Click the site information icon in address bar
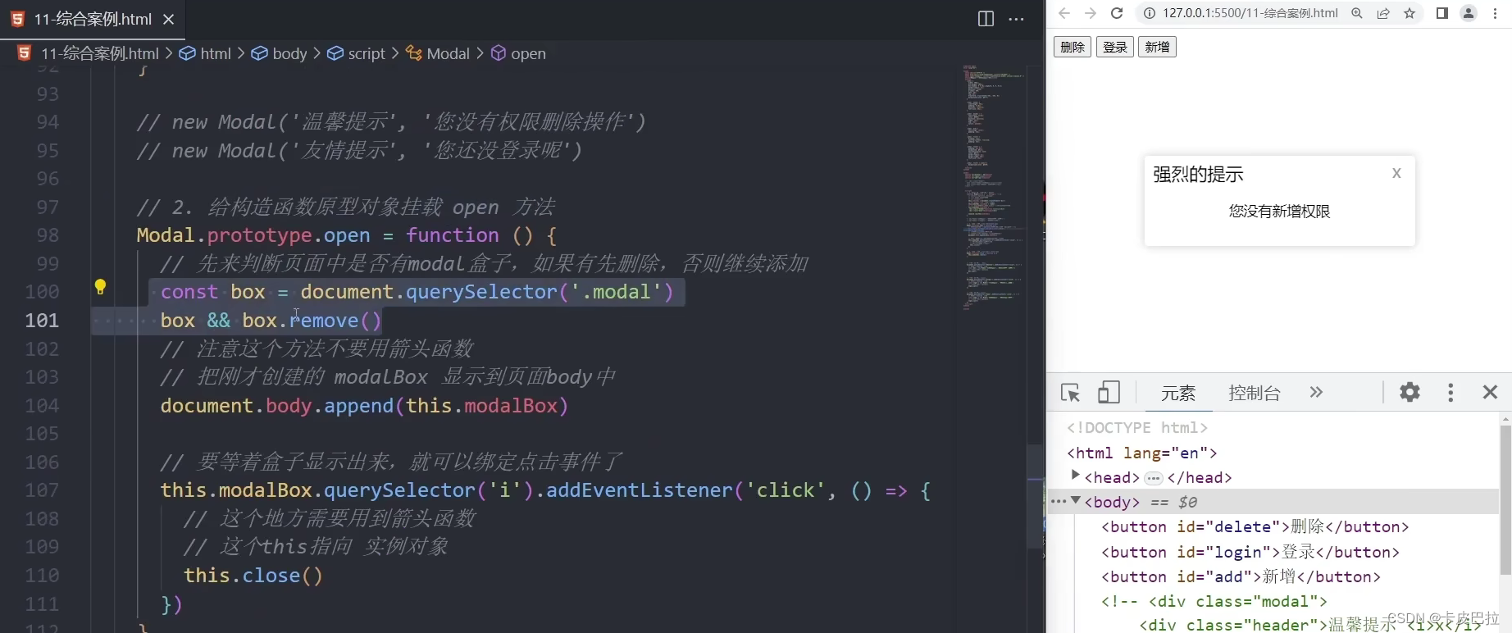 1150,13
